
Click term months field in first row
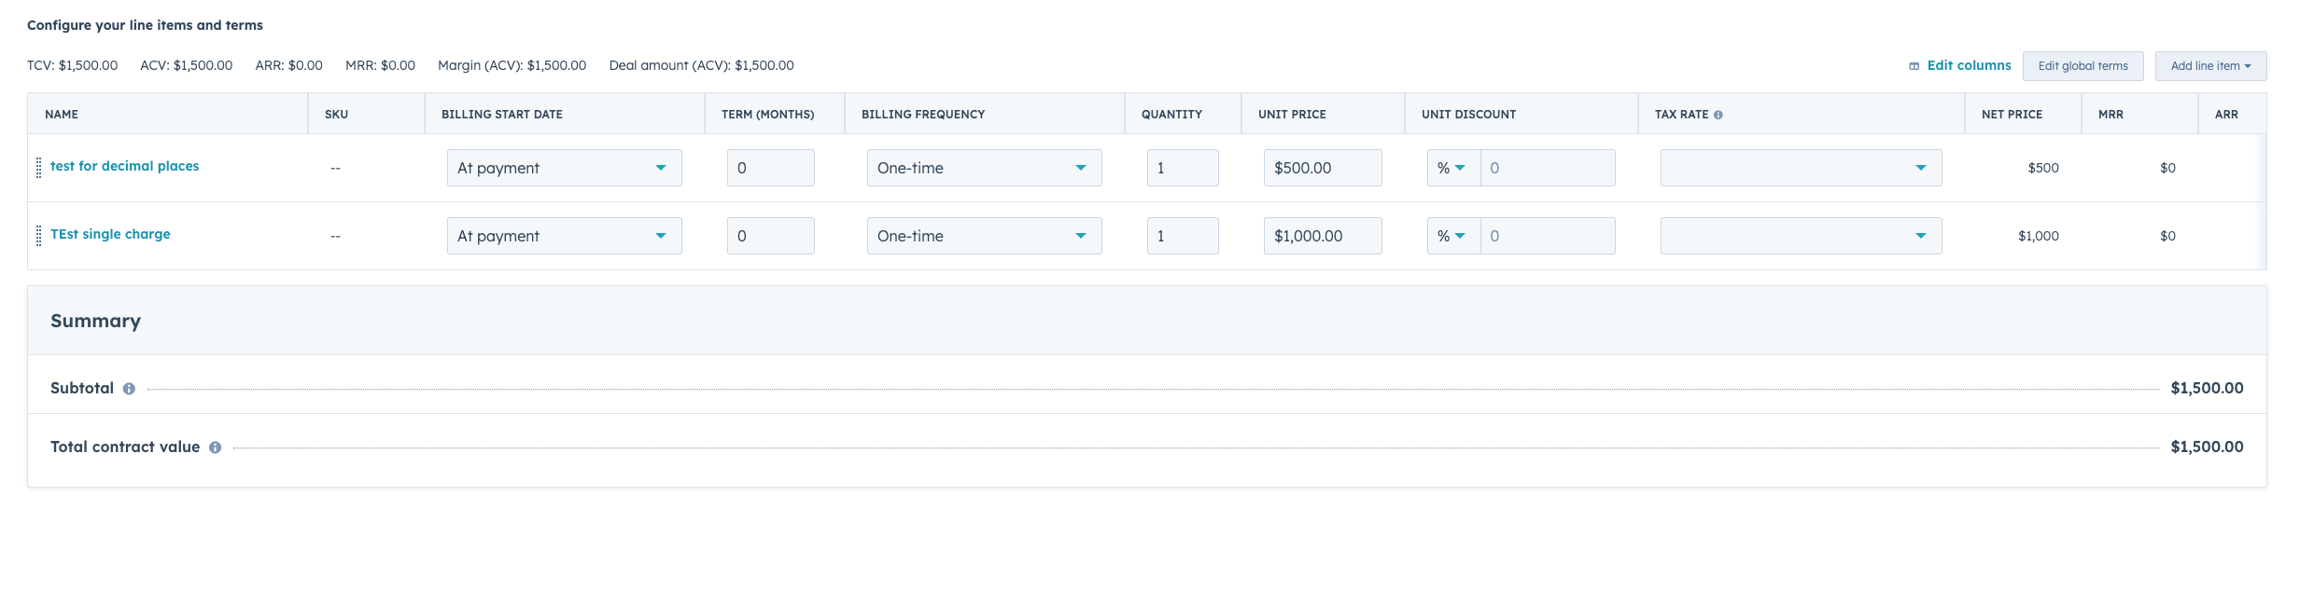770,168
